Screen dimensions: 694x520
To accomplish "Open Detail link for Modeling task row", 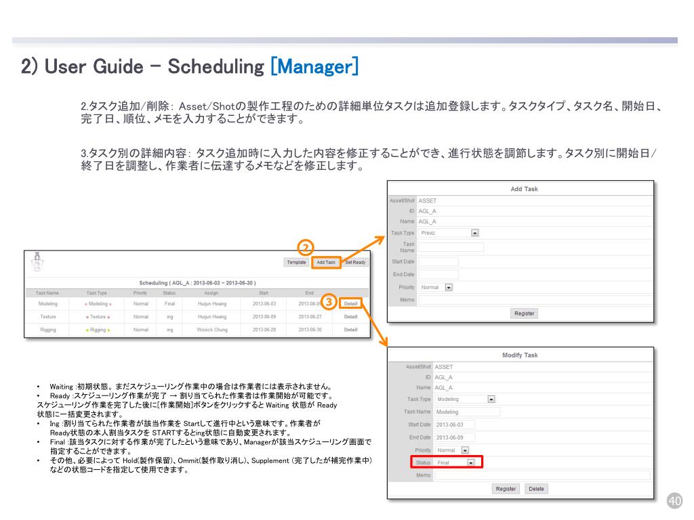I will point(350,304).
